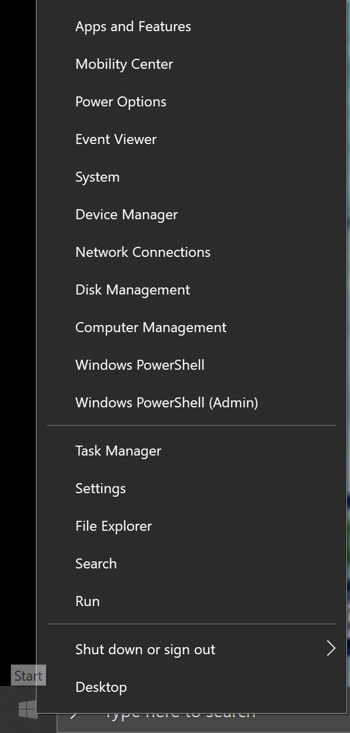Open Settings from the menu
The height and width of the screenshot is (733, 350).
click(192, 488)
